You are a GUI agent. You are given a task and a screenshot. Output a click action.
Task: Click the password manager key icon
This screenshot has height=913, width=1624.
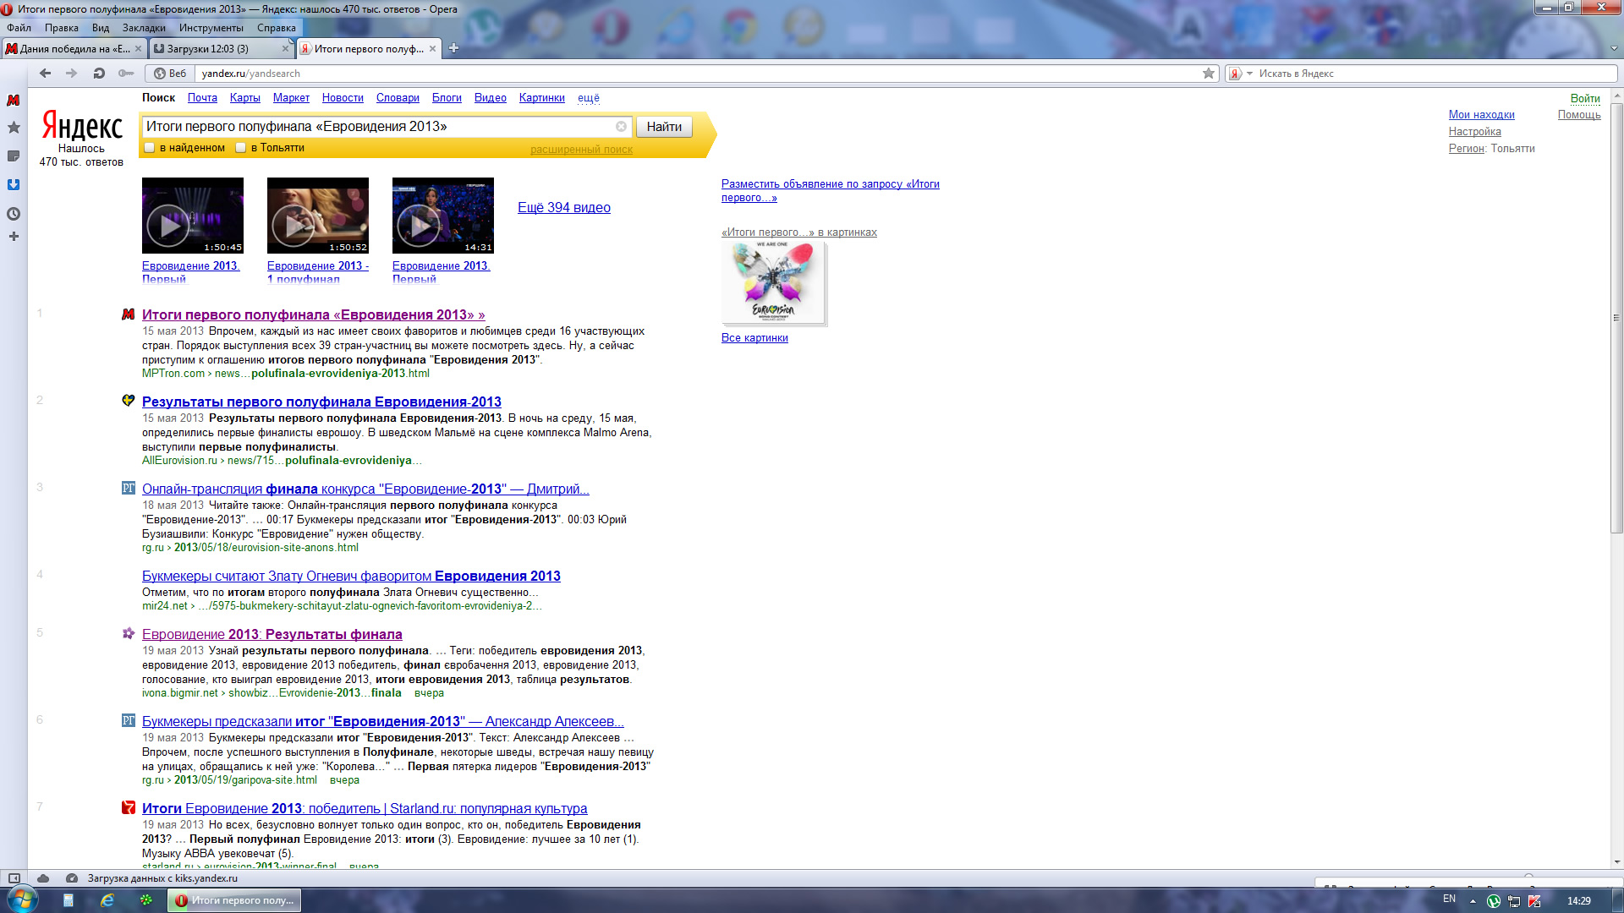point(126,74)
